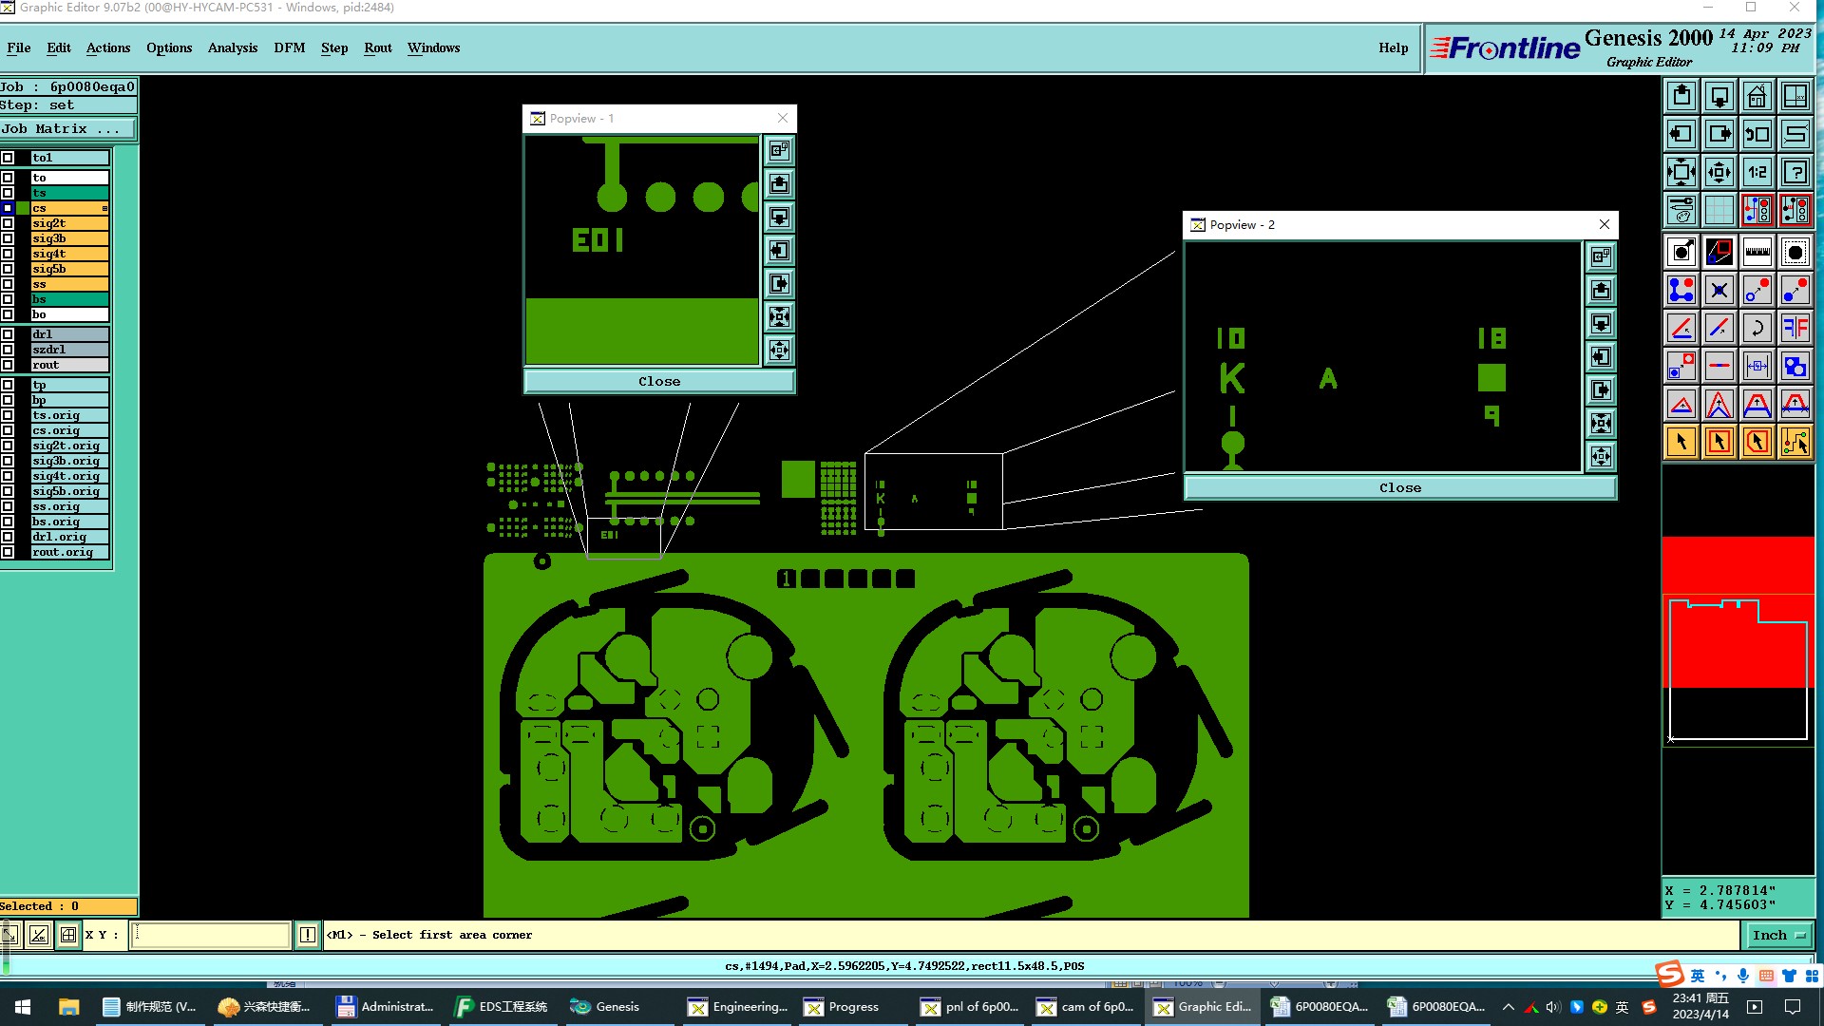
Task: Open the wrench and palette settings icon
Action: point(1681,209)
